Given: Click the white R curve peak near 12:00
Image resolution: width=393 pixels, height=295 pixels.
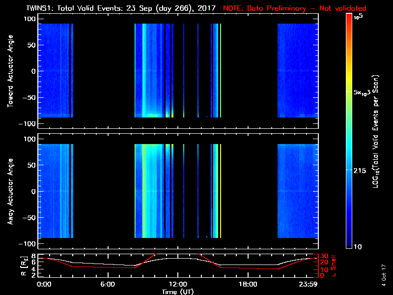Looking at the screenshot, I should [178, 259].
